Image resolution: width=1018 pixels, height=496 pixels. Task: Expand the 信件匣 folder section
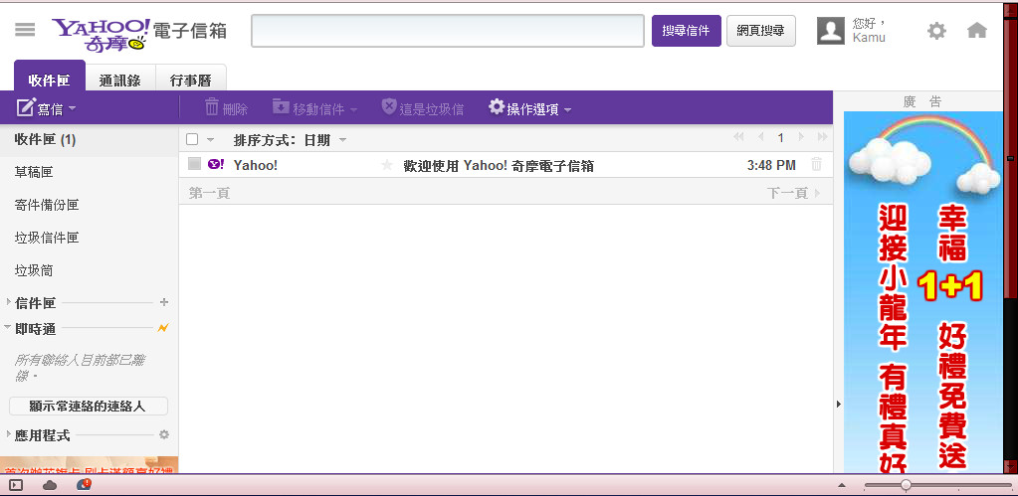[8, 302]
